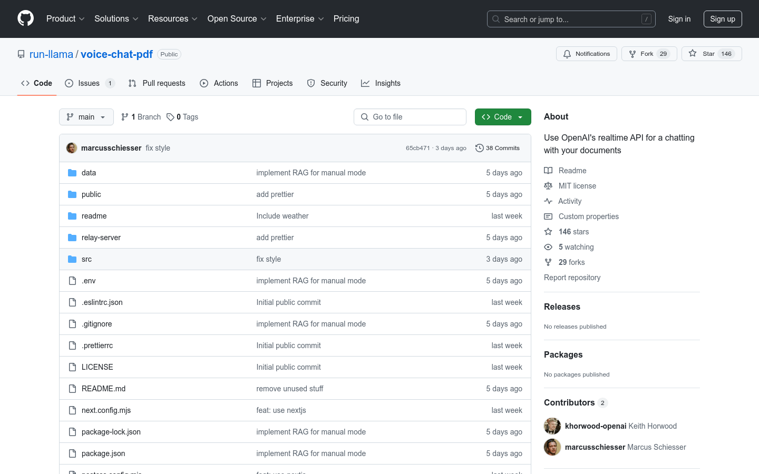Expand the Open Source menu
Screen dimensions: 759x474
[x=237, y=18]
